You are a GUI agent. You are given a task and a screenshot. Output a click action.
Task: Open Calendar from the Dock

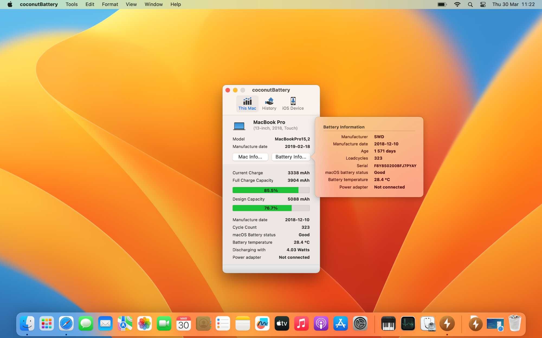tap(184, 323)
